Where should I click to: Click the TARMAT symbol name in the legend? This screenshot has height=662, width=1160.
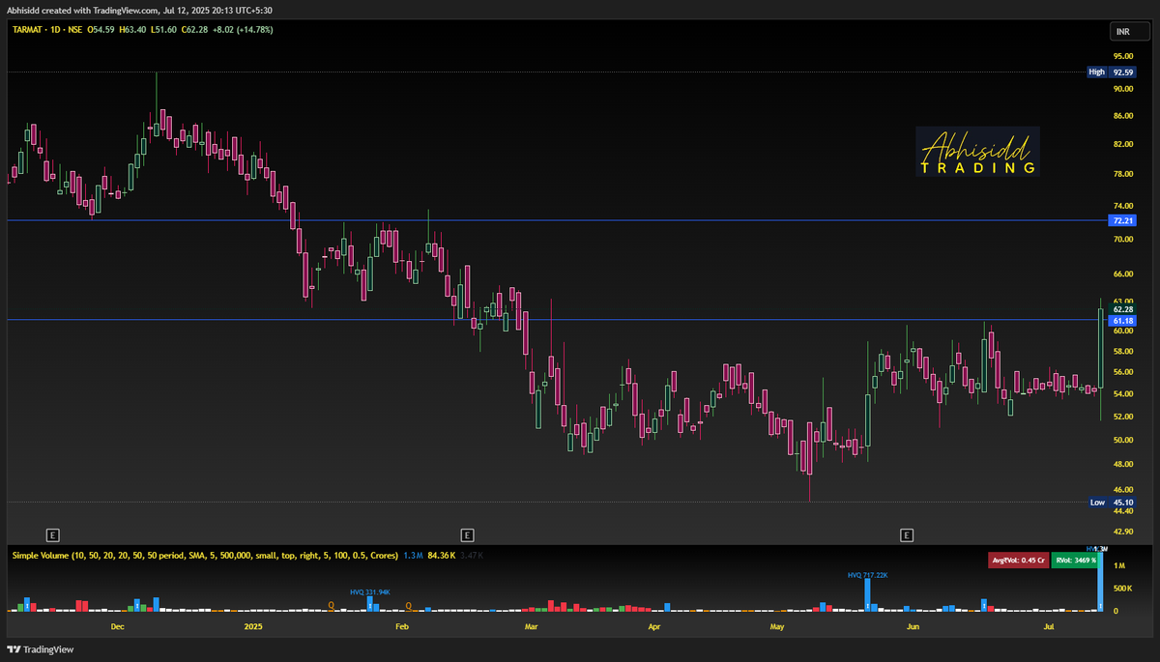pos(28,30)
